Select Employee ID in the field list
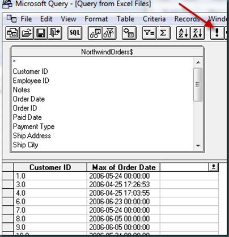This screenshot has height=237, width=229. point(31,81)
